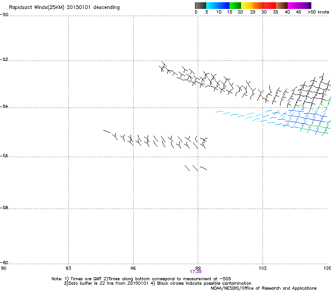Click longitude label 102 on bottom axis
This screenshot has height=291, width=331.
pos(263,268)
